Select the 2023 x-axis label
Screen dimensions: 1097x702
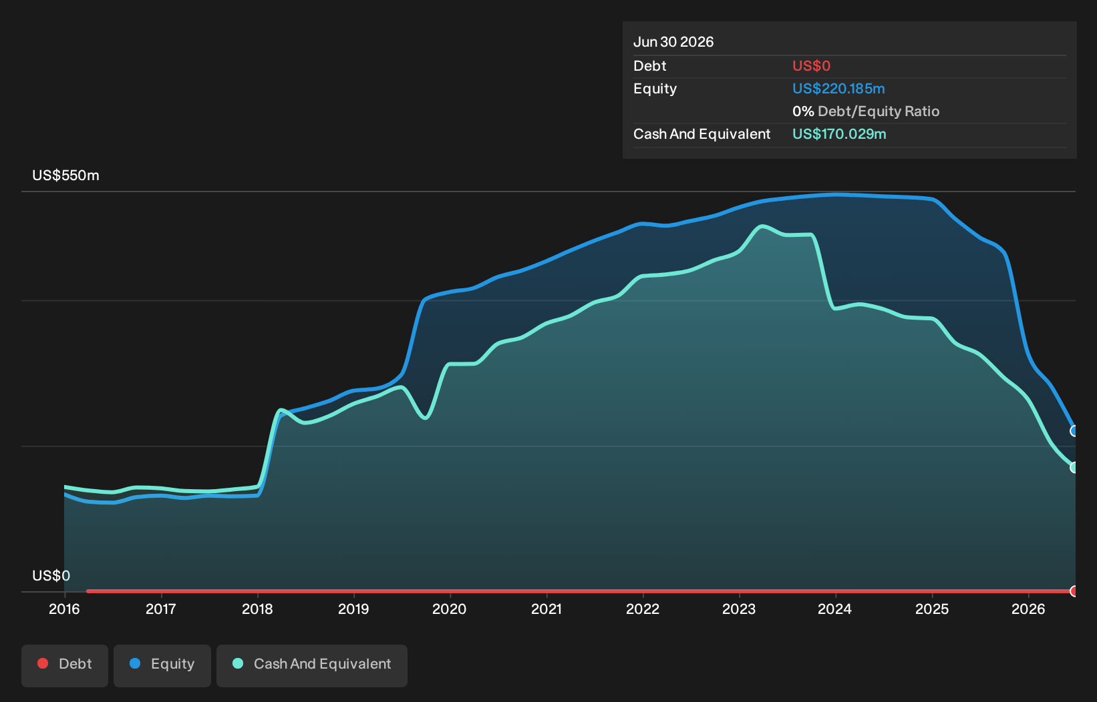click(739, 609)
